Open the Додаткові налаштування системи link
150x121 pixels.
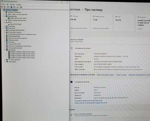[139, 75]
